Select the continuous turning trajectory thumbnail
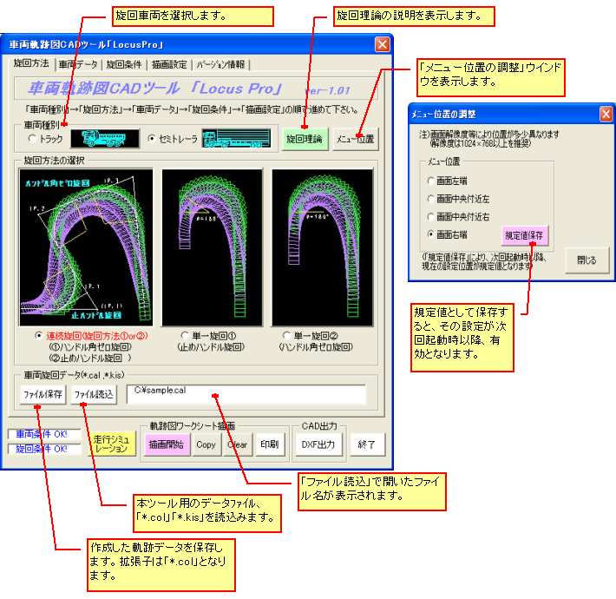616x599 pixels. 86,247
